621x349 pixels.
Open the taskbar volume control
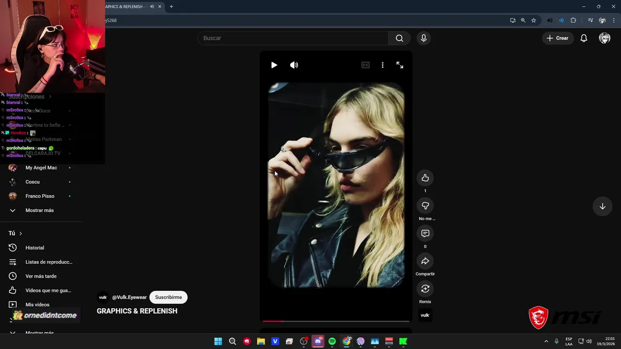pyautogui.click(x=589, y=341)
